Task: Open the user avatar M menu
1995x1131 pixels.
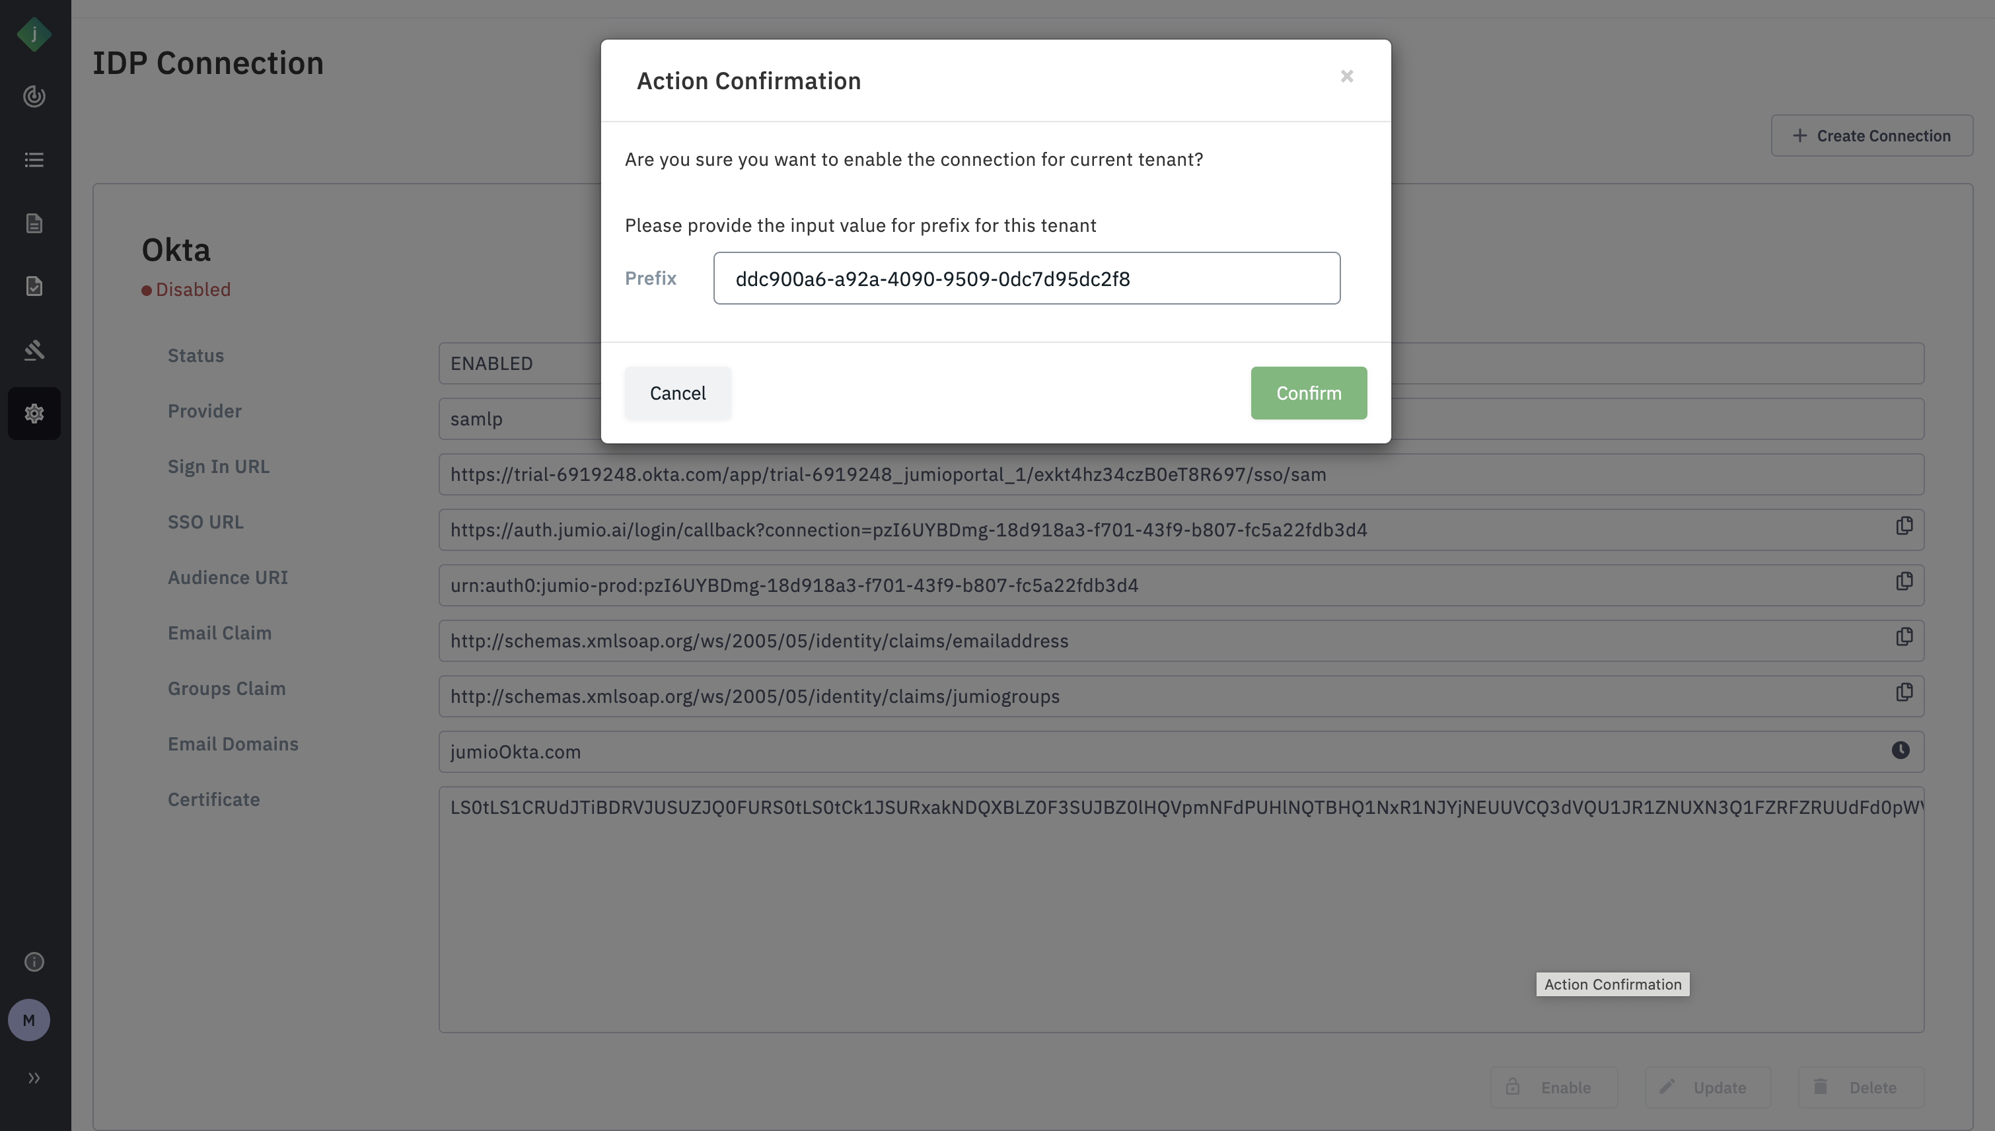Action: click(x=30, y=1020)
